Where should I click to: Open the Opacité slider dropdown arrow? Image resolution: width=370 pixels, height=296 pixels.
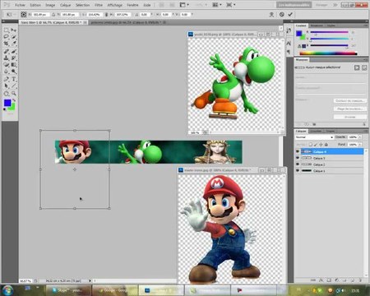(x=360, y=137)
